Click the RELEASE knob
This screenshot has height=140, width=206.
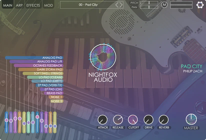pyautogui.click(x=118, y=120)
